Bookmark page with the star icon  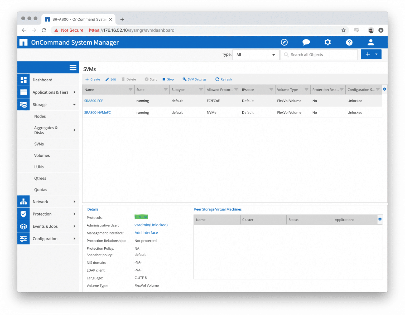tap(343, 30)
